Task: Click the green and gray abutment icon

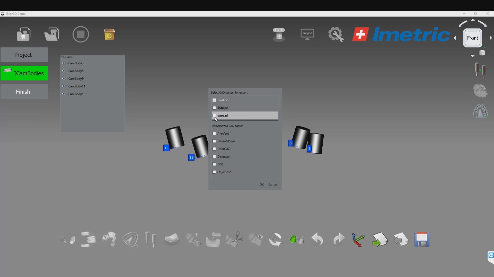Action: [297, 239]
